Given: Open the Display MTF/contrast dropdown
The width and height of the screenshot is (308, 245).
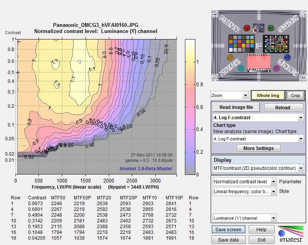Looking at the screenshot, I should [258, 168].
